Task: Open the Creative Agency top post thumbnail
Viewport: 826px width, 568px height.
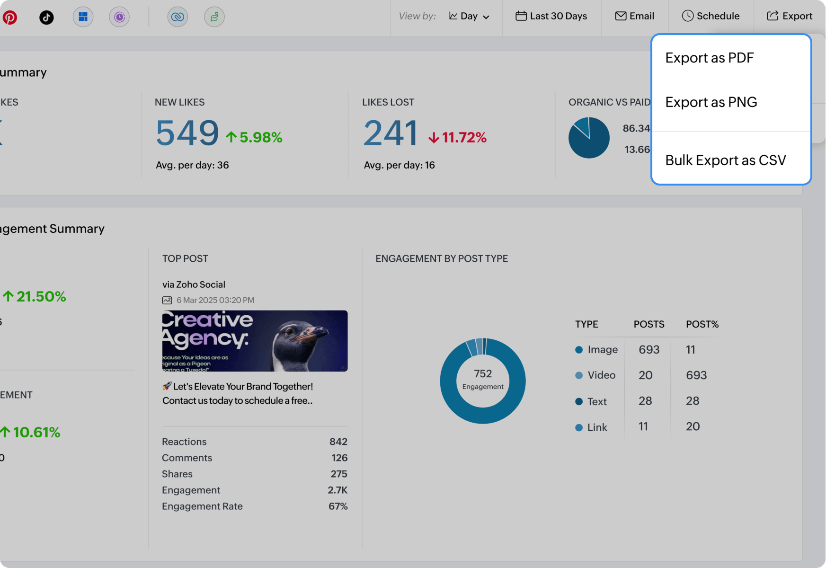Action: (255, 341)
